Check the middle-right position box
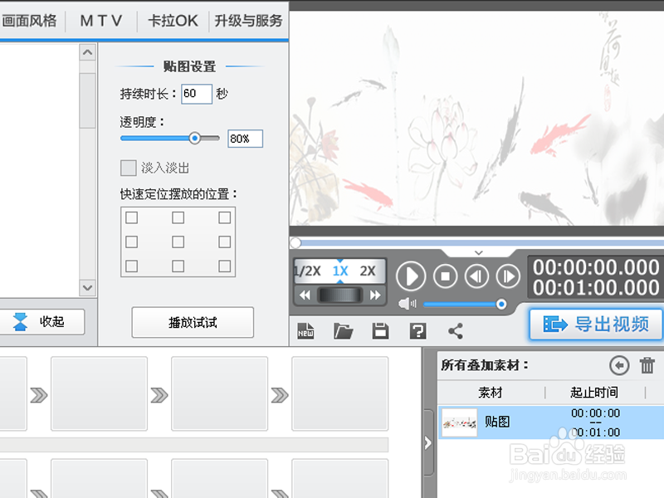The width and height of the screenshot is (664, 498). coord(224,242)
